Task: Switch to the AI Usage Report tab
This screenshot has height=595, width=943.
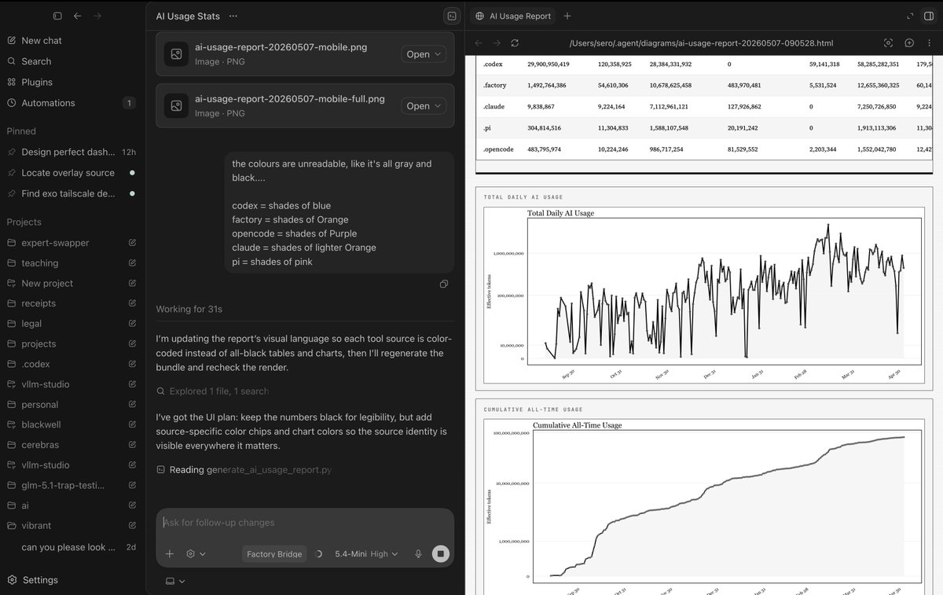Action: tap(513, 16)
